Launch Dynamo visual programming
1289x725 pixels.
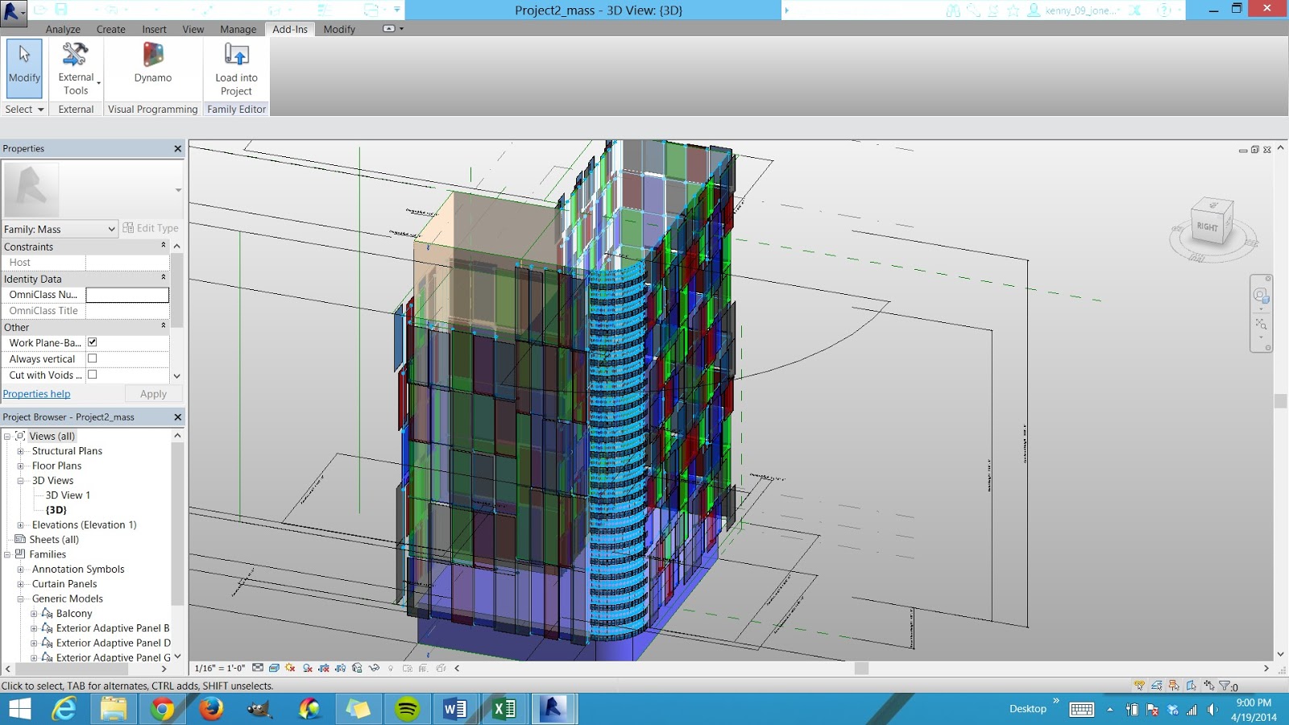tap(152, 64)
